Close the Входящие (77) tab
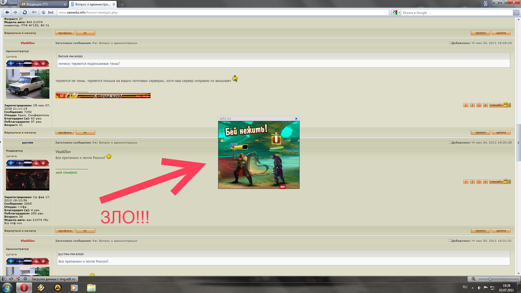The image size is (521, 293). pos(65,4)
